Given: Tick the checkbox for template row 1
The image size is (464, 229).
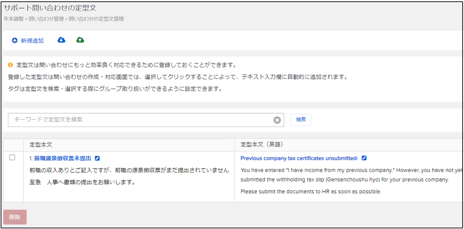Looking at the screenshot, I should 12,158.
